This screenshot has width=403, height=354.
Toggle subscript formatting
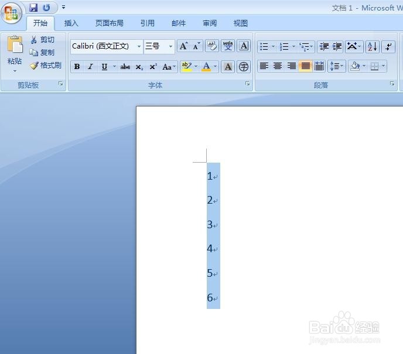coord(139,67)
